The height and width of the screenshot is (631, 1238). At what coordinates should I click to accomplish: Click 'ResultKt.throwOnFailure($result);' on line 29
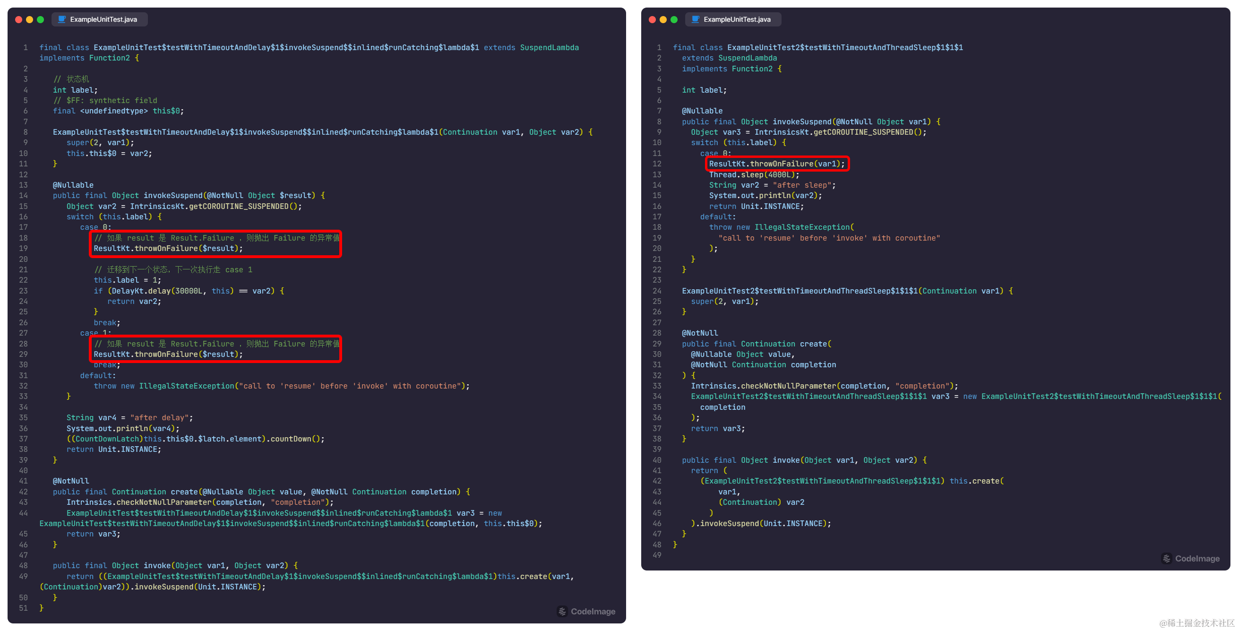[168, 354]
